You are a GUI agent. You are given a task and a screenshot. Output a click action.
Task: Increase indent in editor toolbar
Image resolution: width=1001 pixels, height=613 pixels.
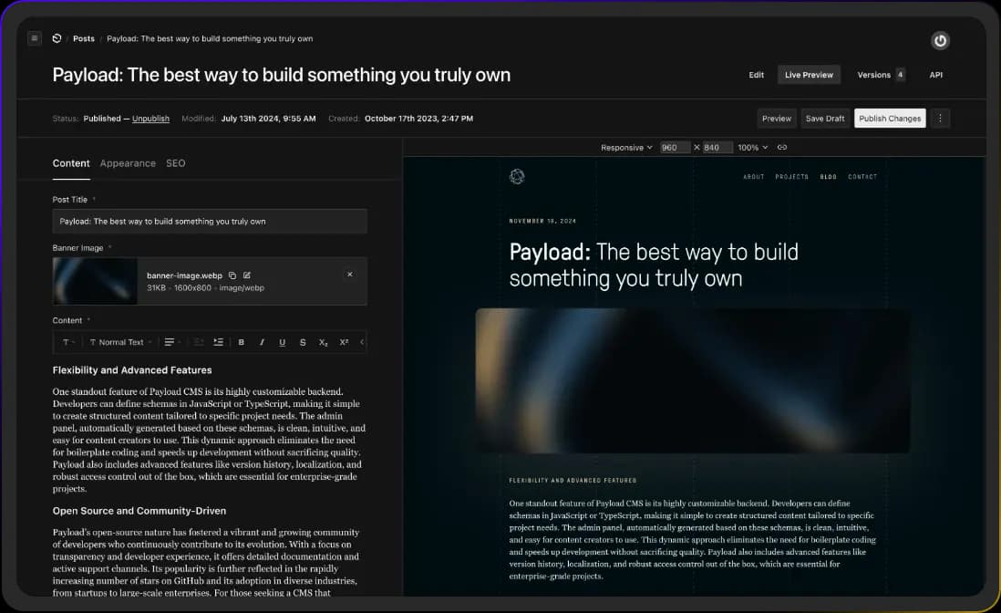[x=218, y=342]
